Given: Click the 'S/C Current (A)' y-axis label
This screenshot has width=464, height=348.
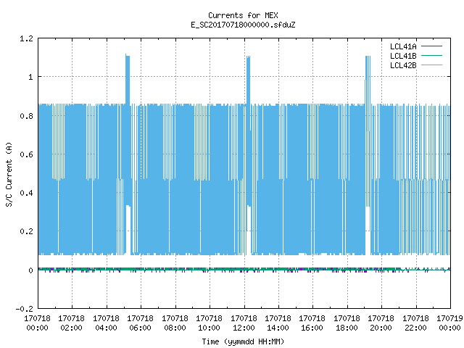Looking at the screenshot, I should point(9,174).
